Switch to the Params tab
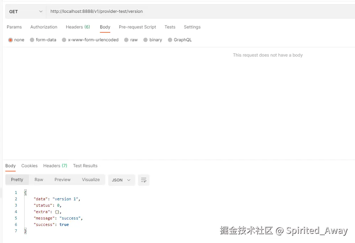 click(14, 27)
